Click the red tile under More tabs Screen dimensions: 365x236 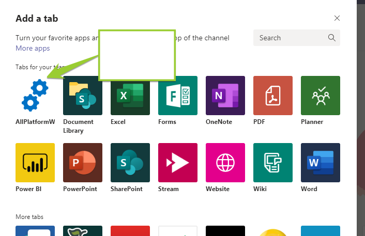pos(130,231)
